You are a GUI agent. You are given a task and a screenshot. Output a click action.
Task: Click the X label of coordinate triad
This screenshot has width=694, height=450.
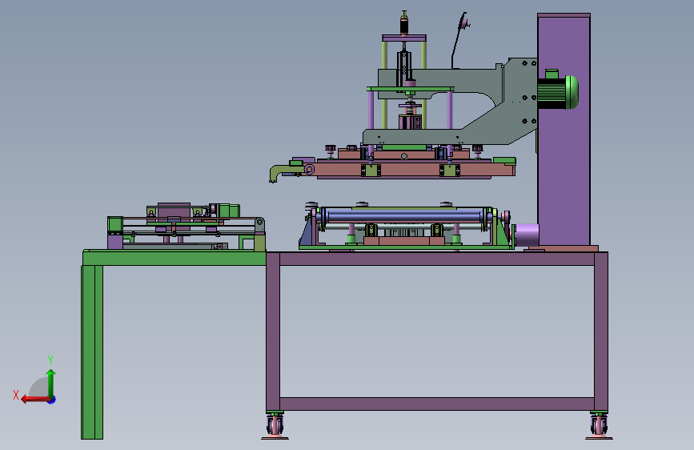coord(16,395)
